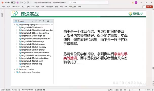Expand the Scratches and Consoles chevron

click(x=14, y=72)
